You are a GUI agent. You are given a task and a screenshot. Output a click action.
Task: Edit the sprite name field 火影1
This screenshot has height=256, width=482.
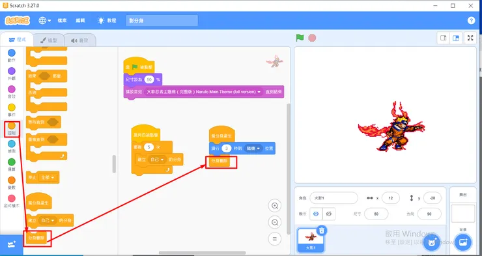(334, 198)
